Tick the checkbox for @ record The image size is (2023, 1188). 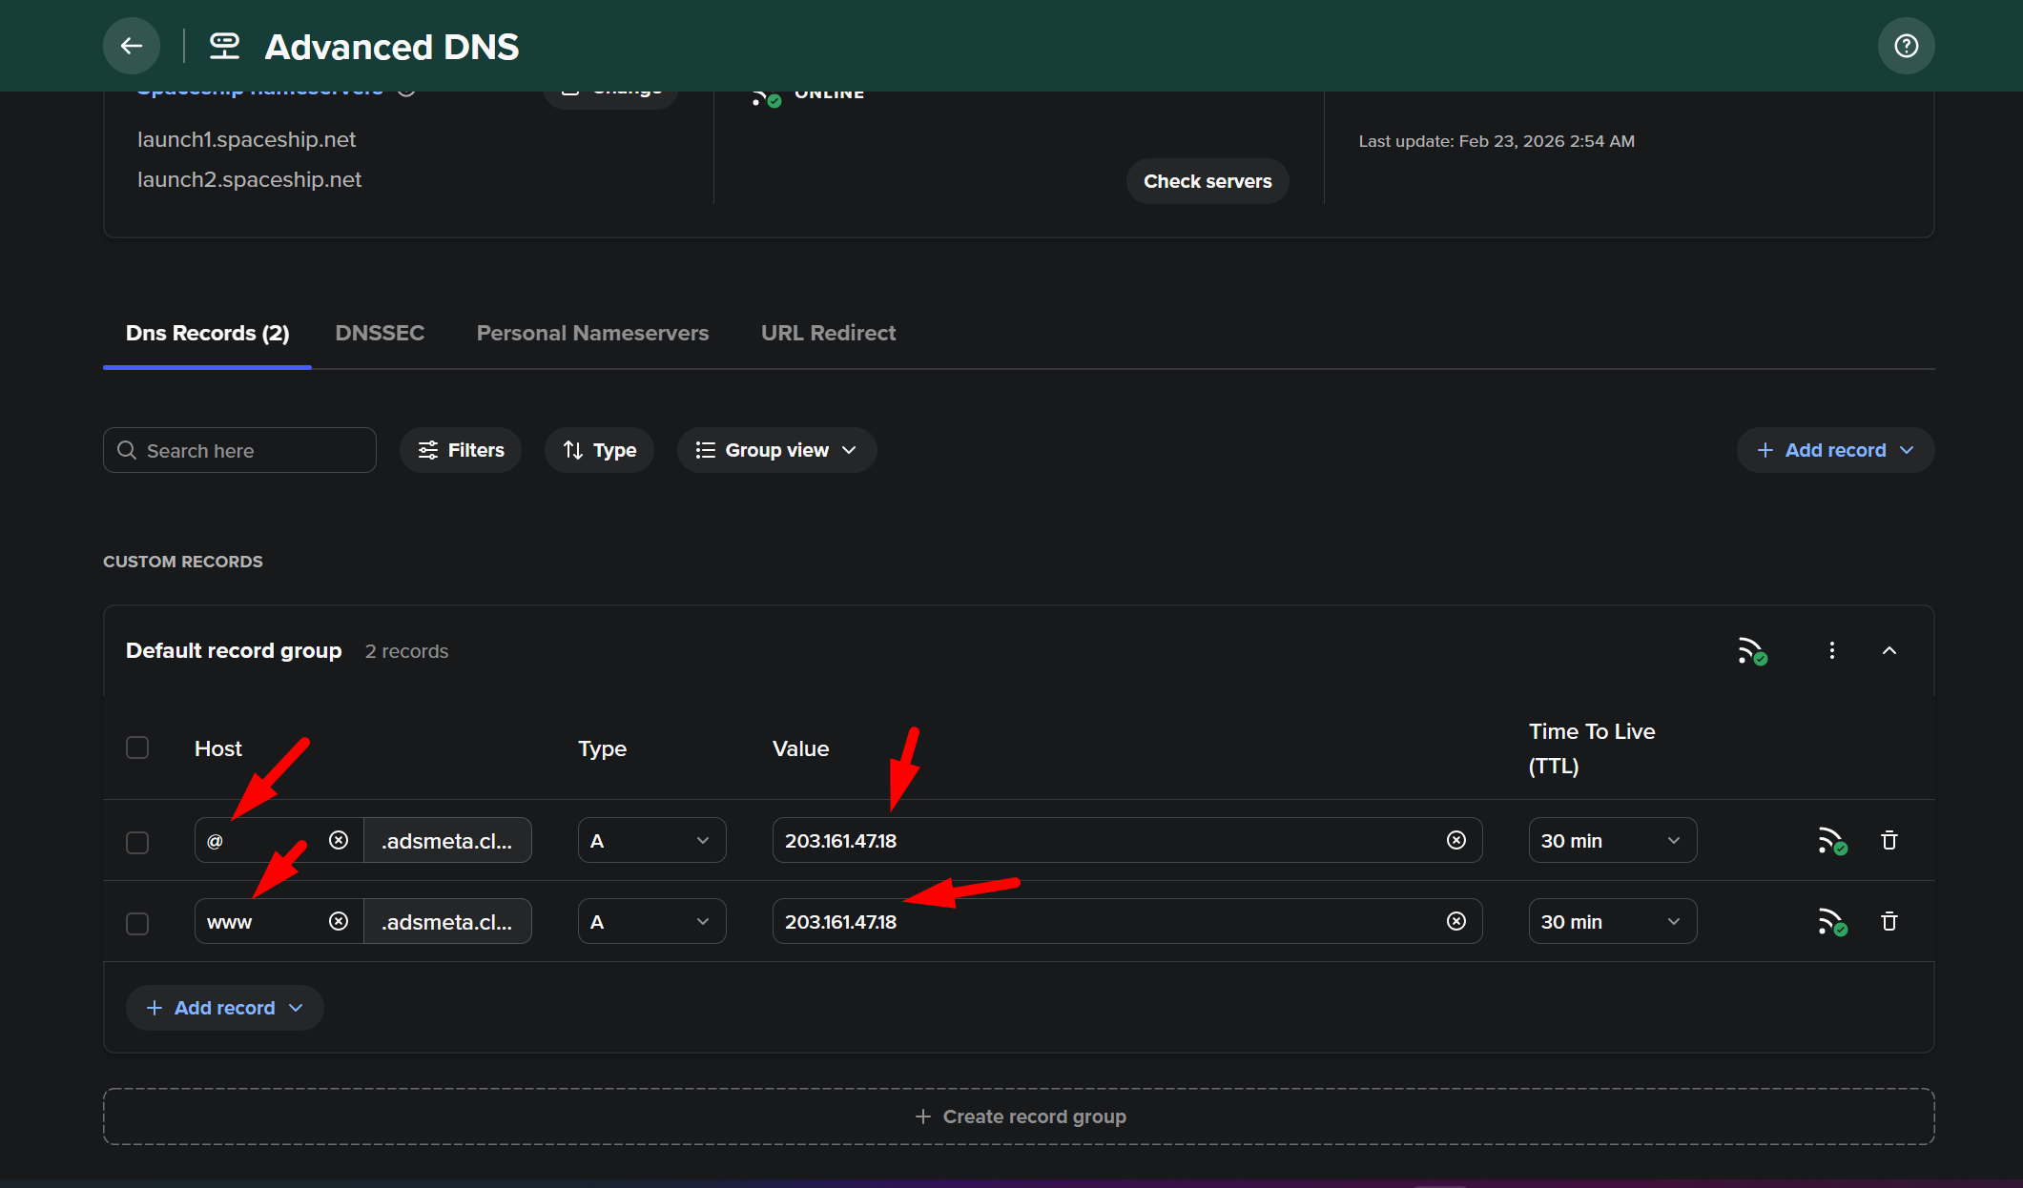click(x=137, y=843)
